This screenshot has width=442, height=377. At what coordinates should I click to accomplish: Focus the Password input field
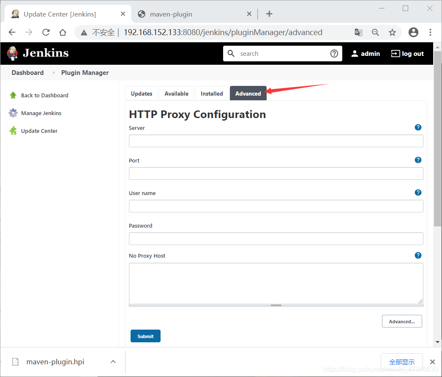coord(276,239)
